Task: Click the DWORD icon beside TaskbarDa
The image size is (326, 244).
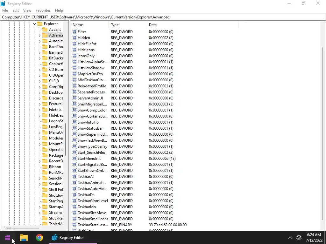Action: tap(74, 194)
